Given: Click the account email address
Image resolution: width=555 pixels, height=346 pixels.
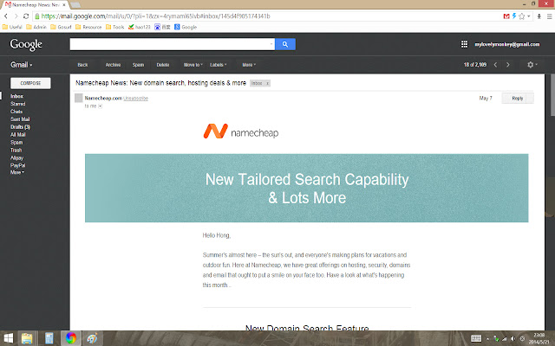Looking at the screenshot, I should point(506,44).
